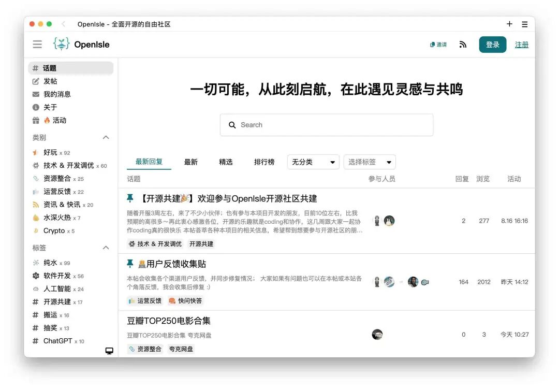The width and height of the screenshot is (559, 389).
Task: Open the 豆瓣TOP250电影合集 topic
Action: coord(169,321)
